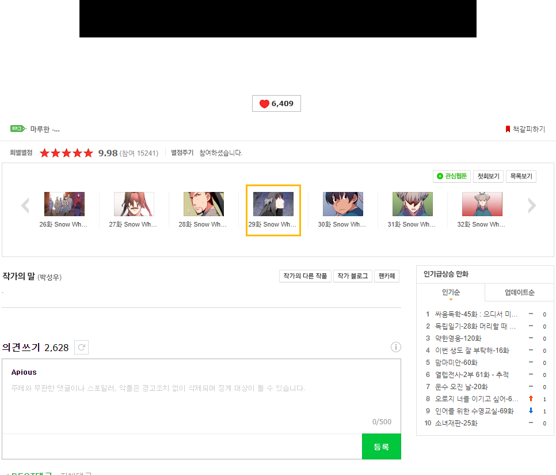
Task: Switch to 인기순 tab
Action: [x=451, y=292]
